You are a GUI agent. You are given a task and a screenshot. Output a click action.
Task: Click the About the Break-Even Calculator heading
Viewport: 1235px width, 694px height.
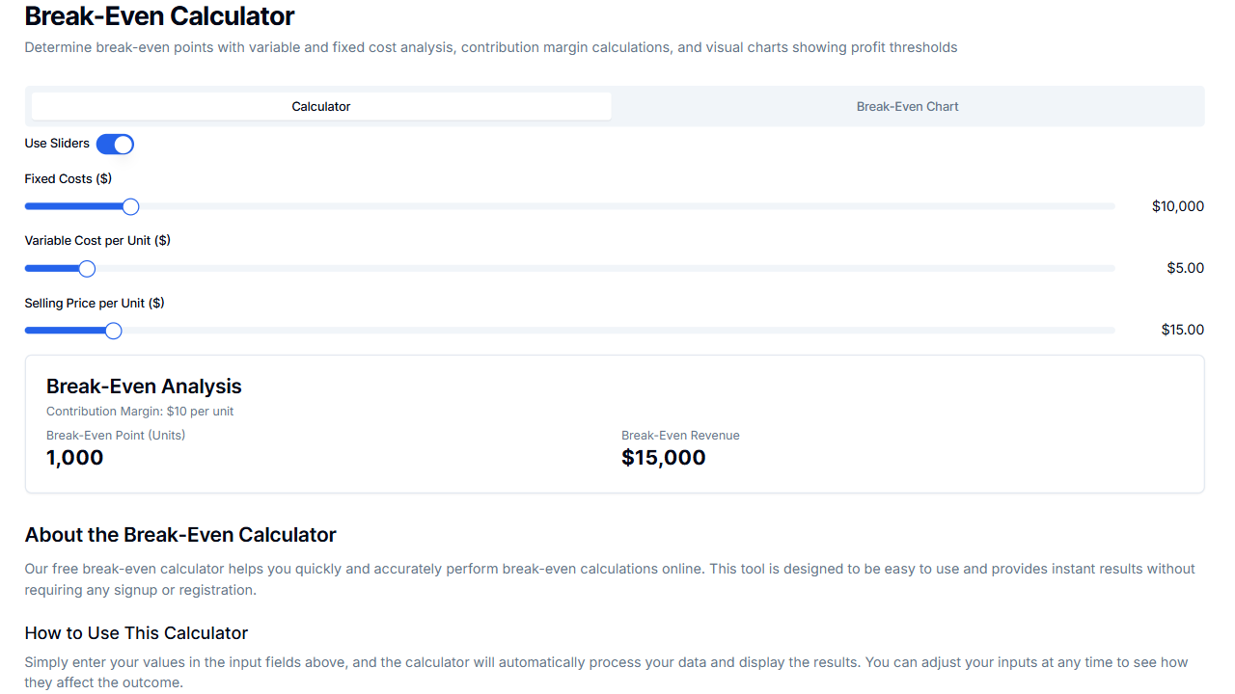pyautogui.click(x=180, y=534)
